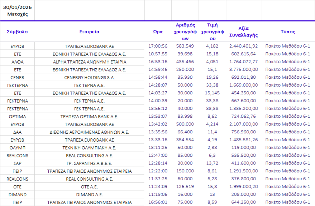Click value cell 1.669.000,00
The height and width of the screenshot is (206, 315).
[243, 85]
